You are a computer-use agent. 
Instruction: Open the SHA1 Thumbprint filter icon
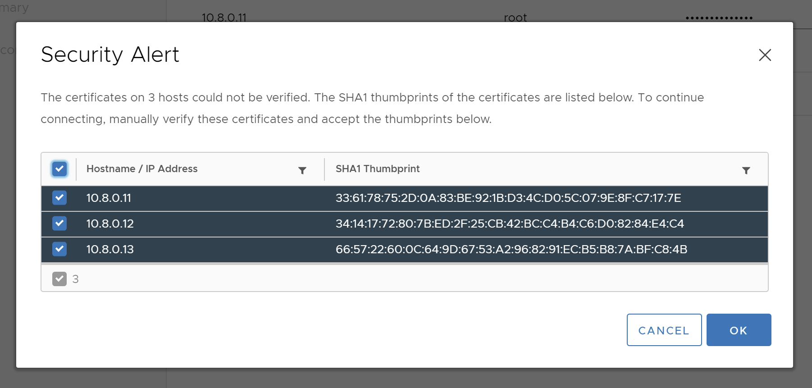746,170
